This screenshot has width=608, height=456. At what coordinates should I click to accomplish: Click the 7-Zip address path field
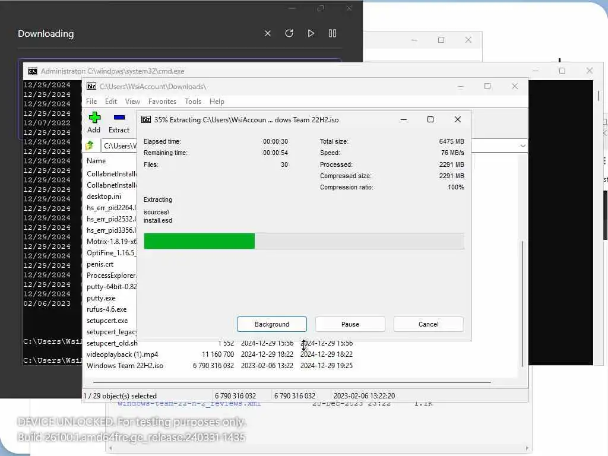(119, 146)
